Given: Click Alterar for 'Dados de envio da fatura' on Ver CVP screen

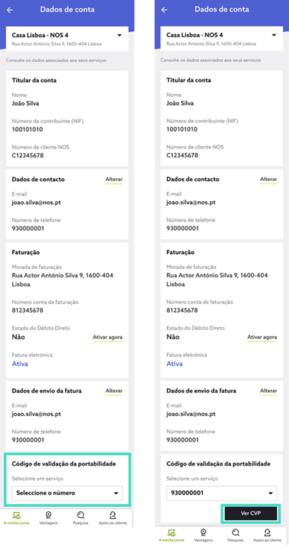Looking at the screenshot, I should pos(269,391).
